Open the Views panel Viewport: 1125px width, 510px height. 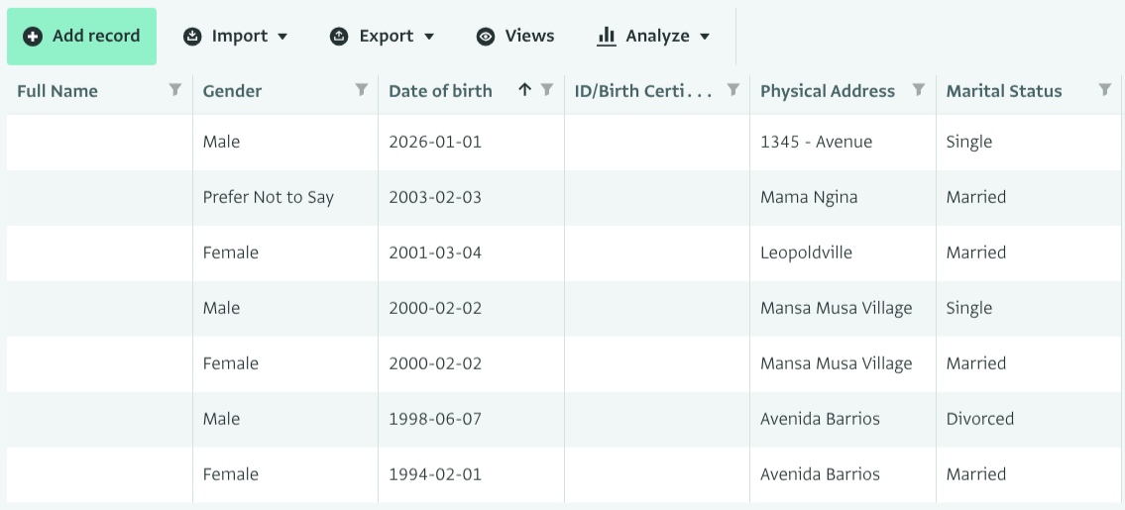515,37
